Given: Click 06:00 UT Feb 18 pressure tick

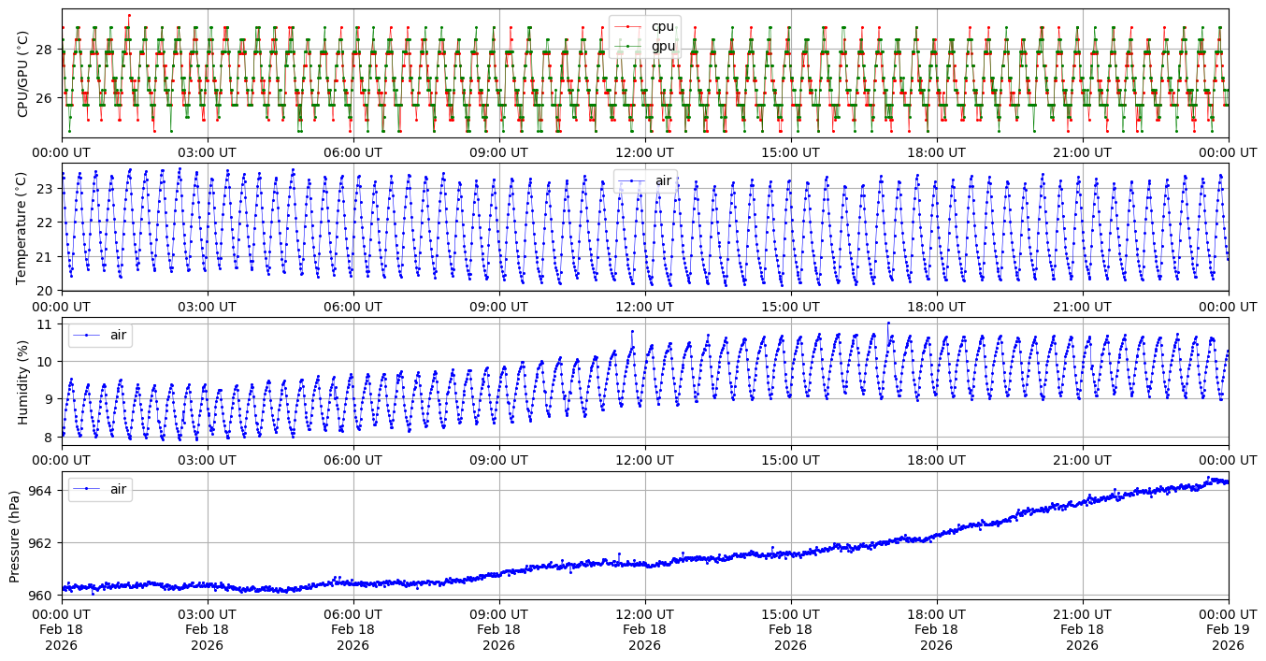Looking at the screenshot, I should pyautogui.click(x=352, y=614).
